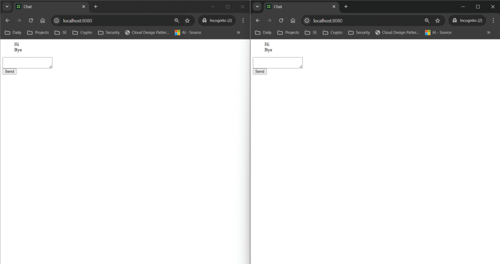500x264 pixels.
Task: Open Projects bookmarks folder in left window
Action: (x=38, y=33)
